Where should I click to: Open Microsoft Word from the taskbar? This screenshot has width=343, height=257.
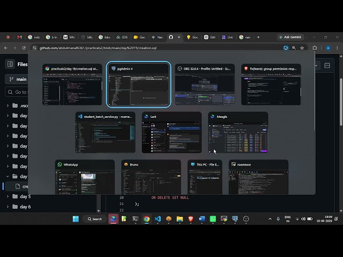pyautogui.click(x=202, y=219)
